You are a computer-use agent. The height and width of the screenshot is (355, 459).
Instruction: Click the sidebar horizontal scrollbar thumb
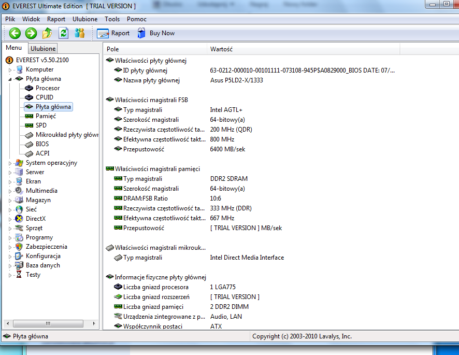coord(48,324)
